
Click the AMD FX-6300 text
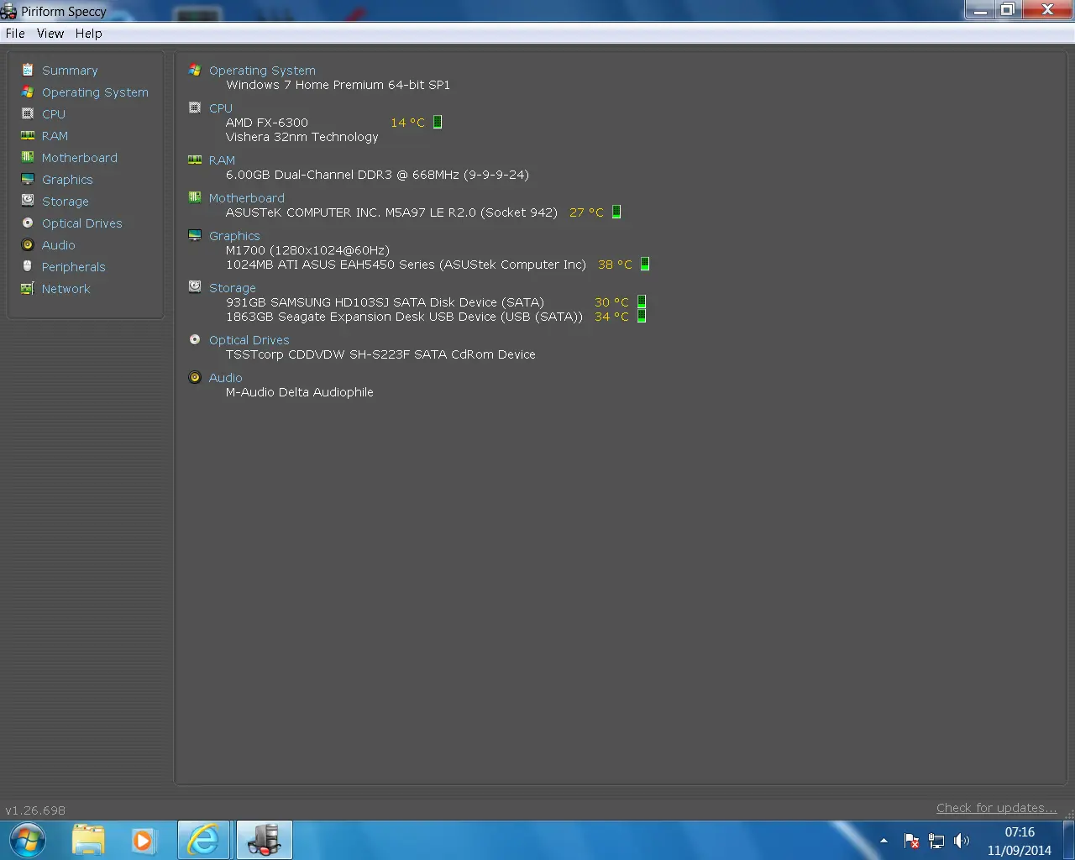pyautogui.click(x=267, y=123)
